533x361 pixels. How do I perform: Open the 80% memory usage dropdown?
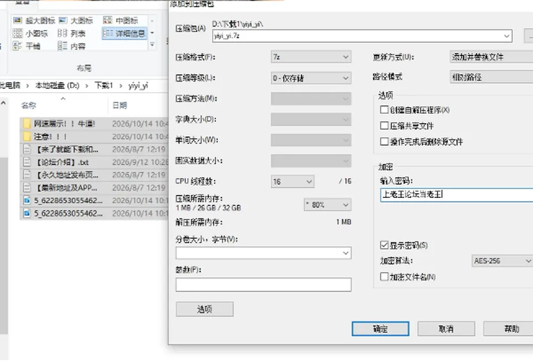pyautogui.click(x=328, y=205)
